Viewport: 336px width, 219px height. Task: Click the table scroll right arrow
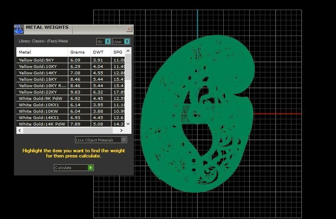click(x=121, y=130)
